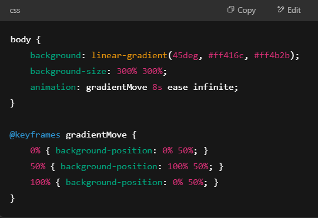This screenshot has height=218, width=318.
Task: Click the 'body {' selector line
Action: [25, 39]
